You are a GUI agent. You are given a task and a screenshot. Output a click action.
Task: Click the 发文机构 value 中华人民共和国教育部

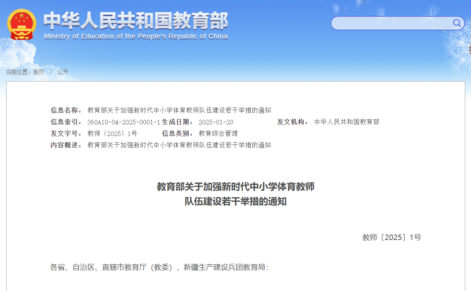(x=347, y=122)
